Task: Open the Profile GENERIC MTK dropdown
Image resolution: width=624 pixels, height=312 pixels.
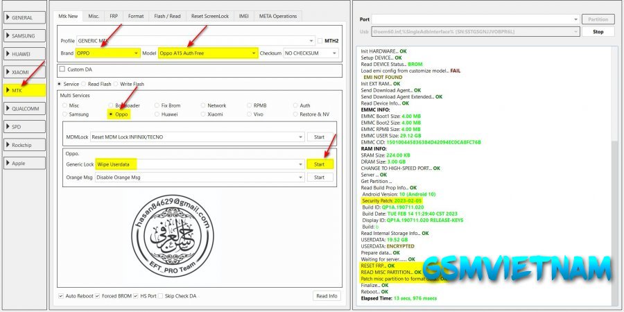Action: [x=196, y=41]
